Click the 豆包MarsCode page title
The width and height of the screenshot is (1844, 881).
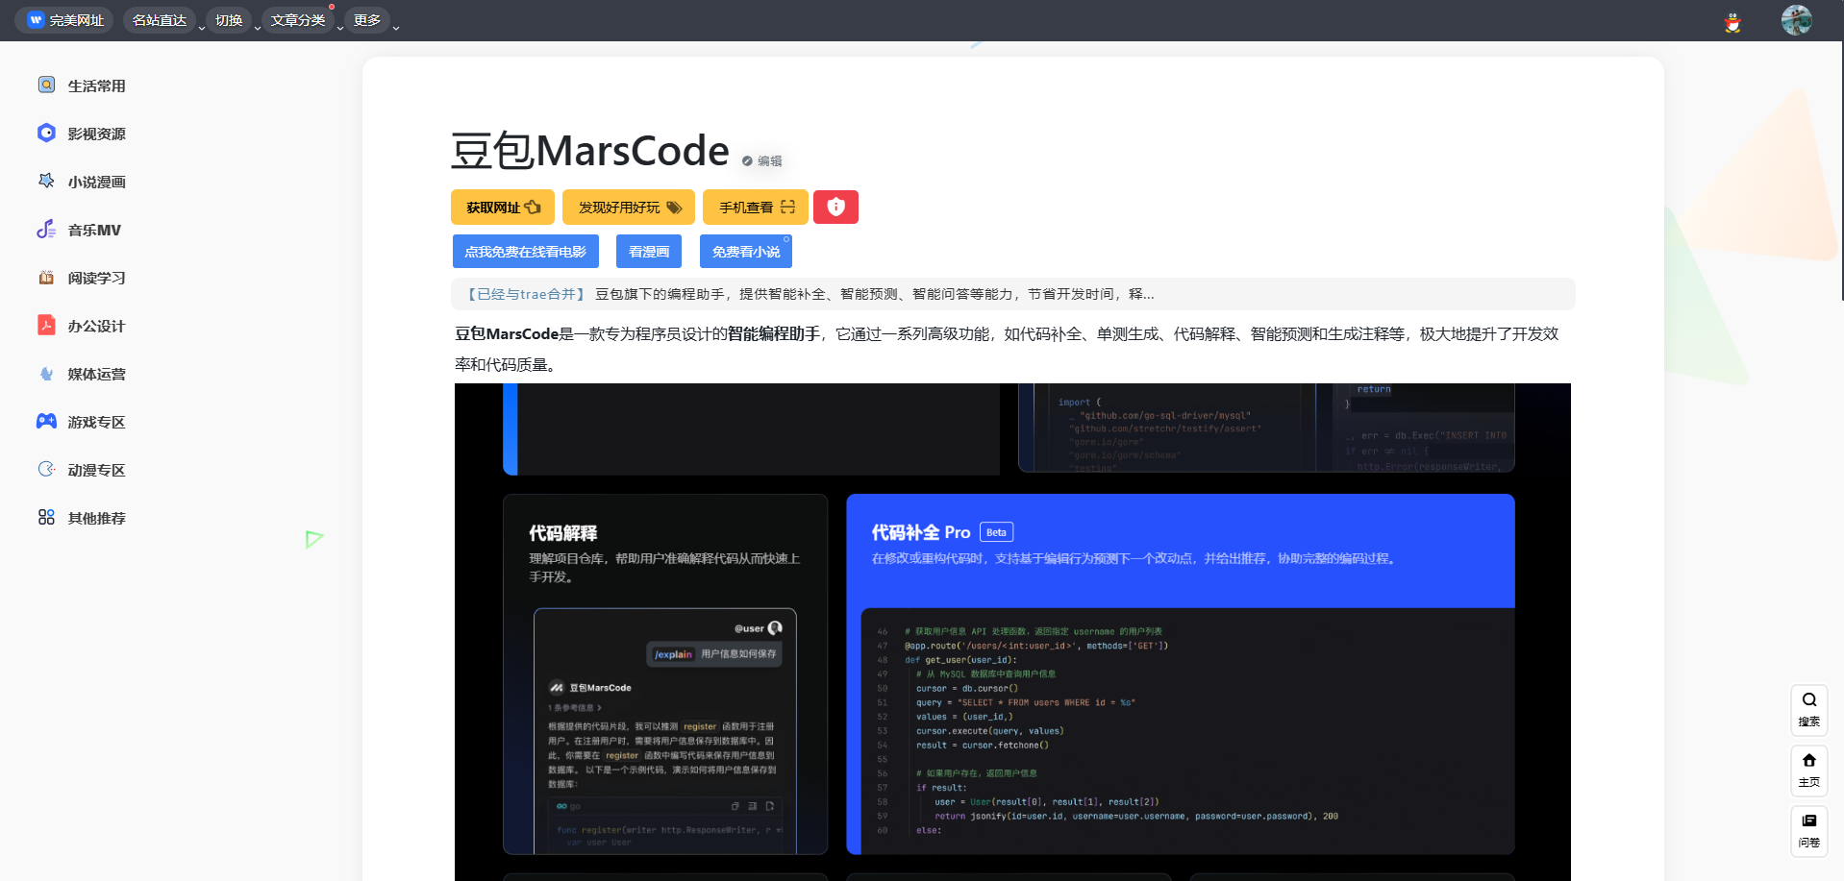pyautogui.click(x=590, y=151)
